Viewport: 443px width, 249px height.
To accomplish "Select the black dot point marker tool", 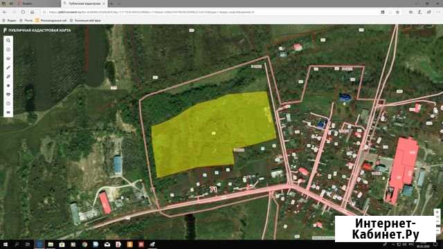I will [8, 86].
